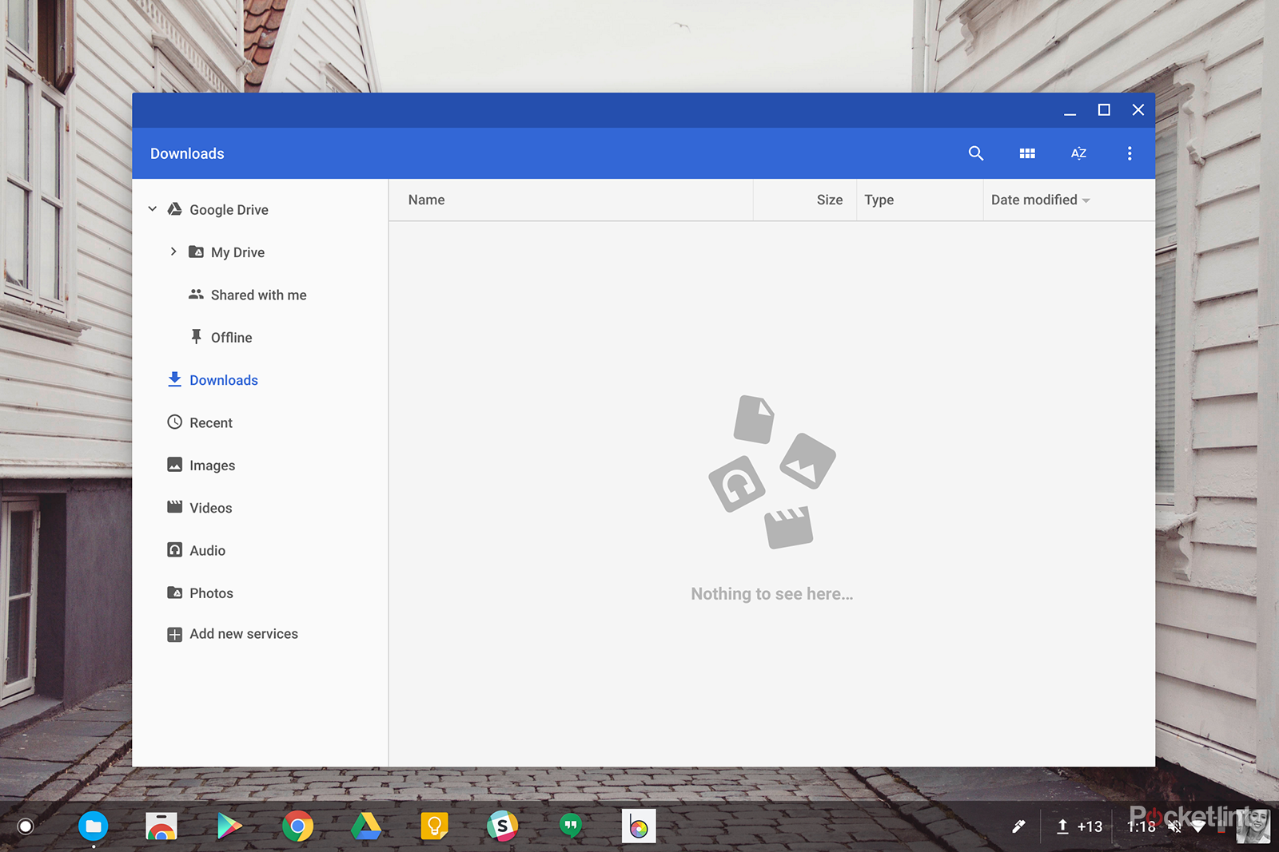1279x852 pixels.
Task: Switch file view to grid layout
Action: [x=1027, y=153]
